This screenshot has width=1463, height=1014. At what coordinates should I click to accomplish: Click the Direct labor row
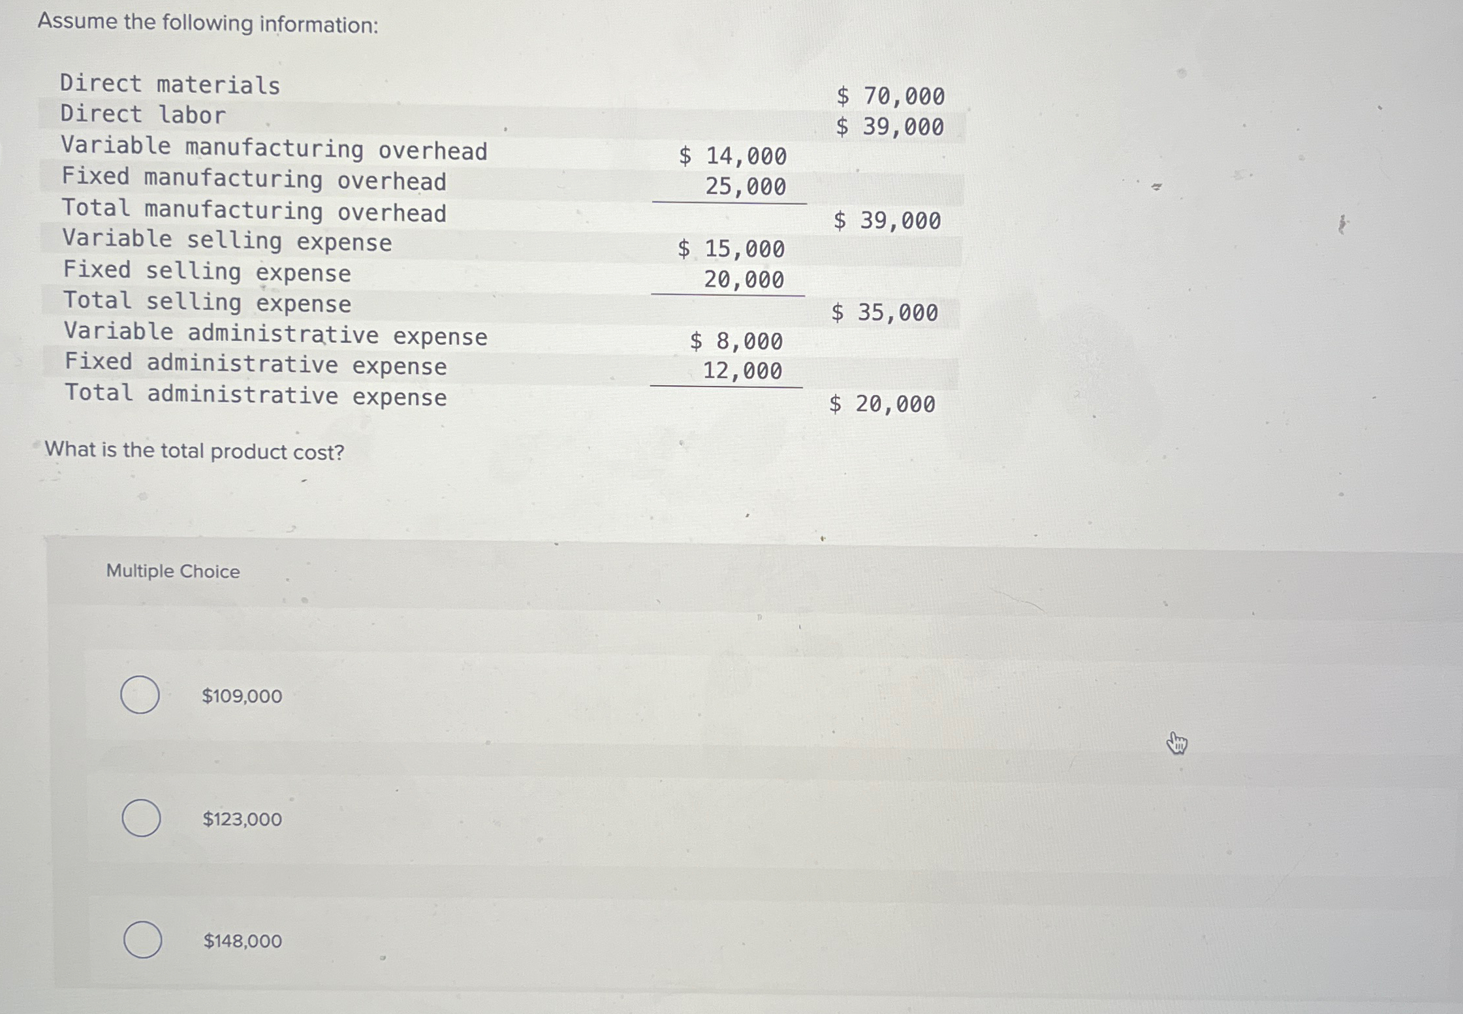(x=140, y=115)
